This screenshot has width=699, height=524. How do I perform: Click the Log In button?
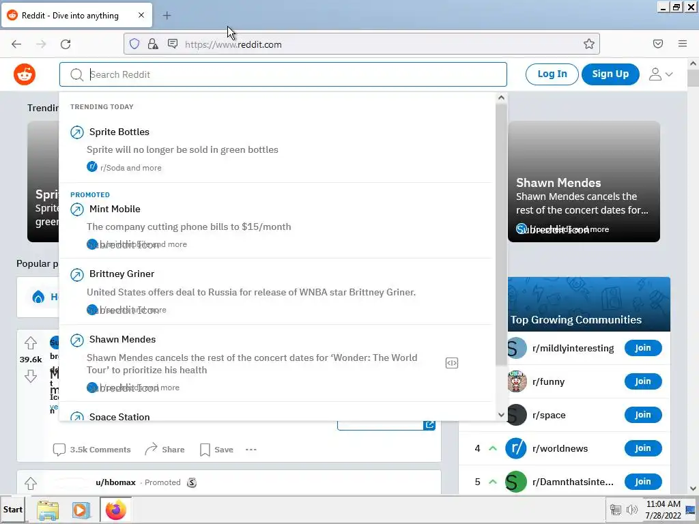552,74
